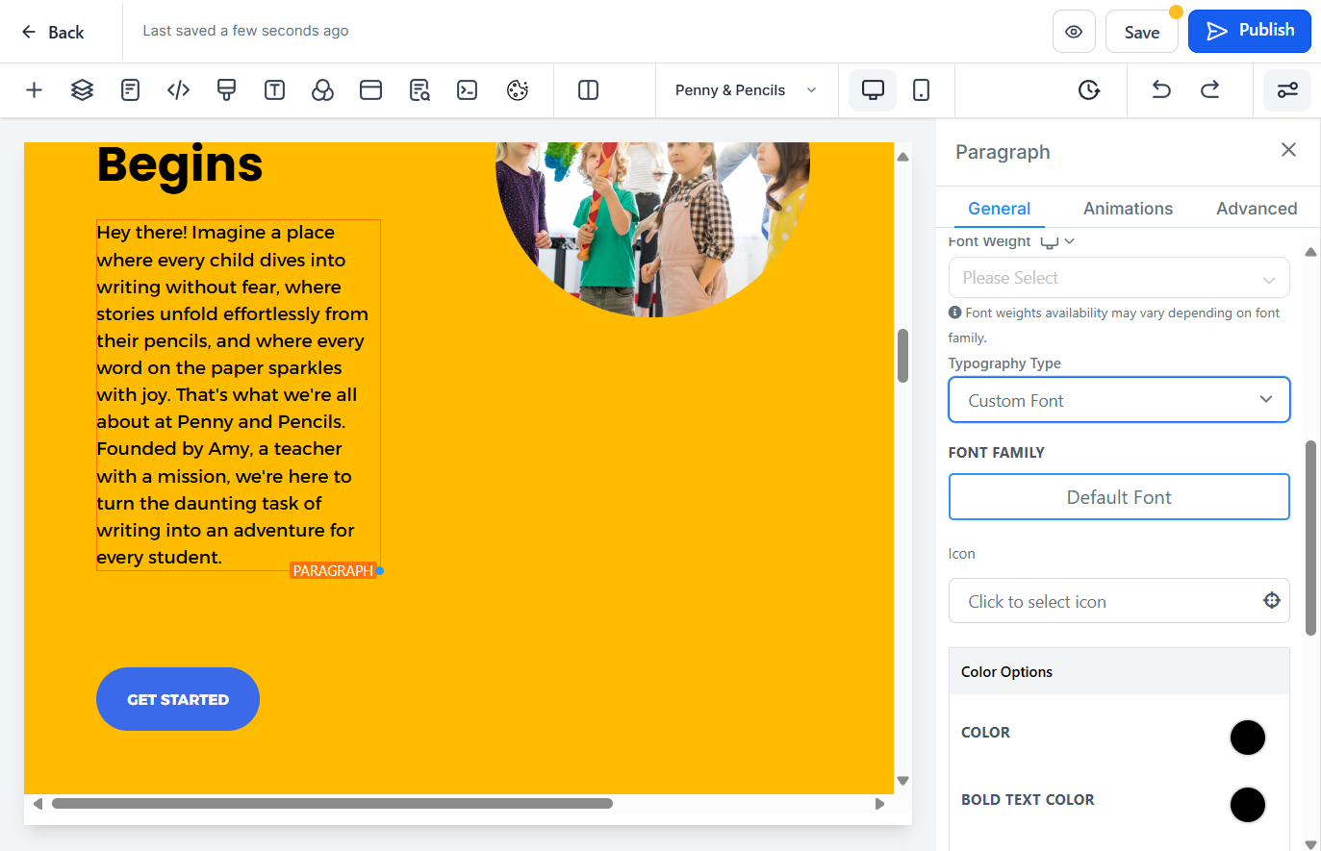This screenshot has height=851, width=1321.
Task: Select the 'Hey there!' paragraph text block
Action: click(238, 395)
